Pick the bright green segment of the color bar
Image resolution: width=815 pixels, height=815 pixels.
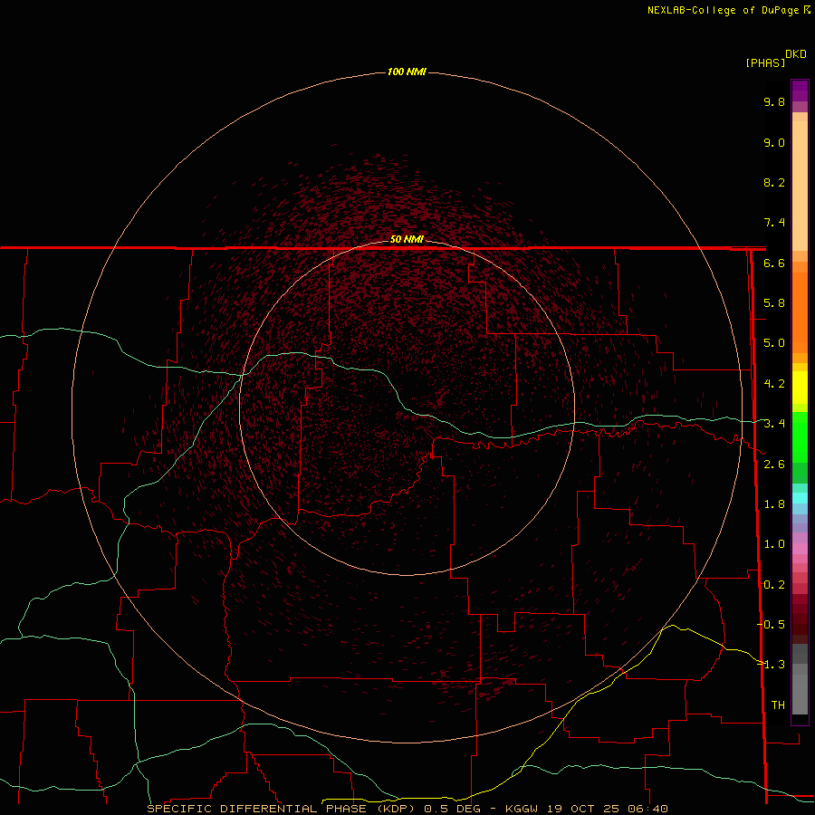tap(800, 437)
